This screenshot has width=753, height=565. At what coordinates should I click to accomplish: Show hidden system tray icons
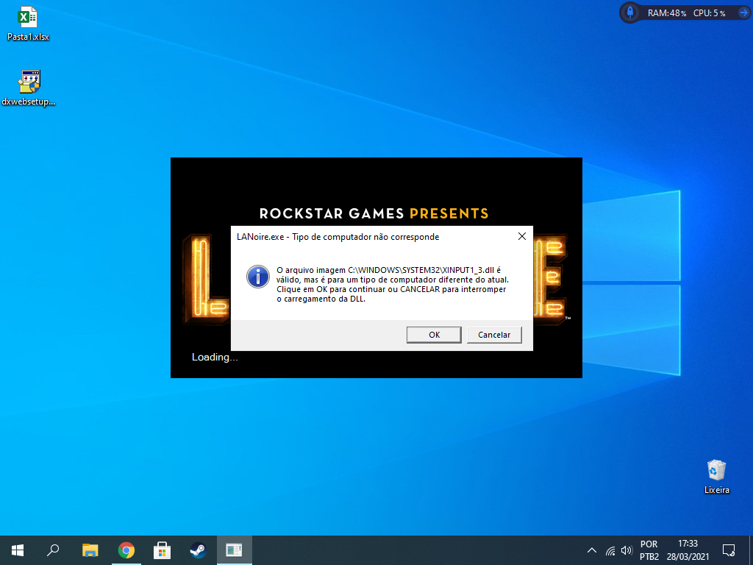[592, 550]
